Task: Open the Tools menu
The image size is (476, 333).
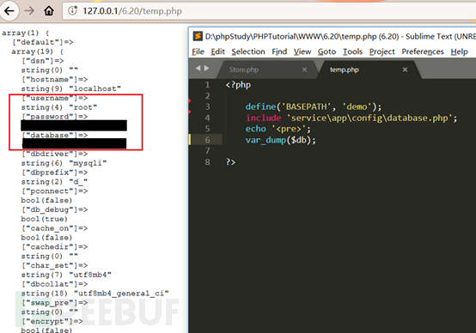Action: tap(352, 51)
